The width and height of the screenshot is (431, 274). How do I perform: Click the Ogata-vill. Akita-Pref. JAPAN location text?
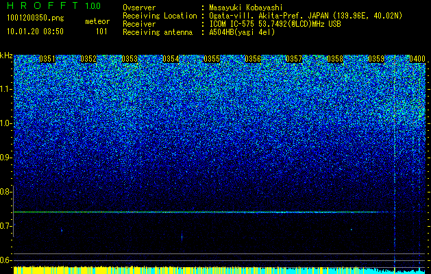(x=306, y=16)
